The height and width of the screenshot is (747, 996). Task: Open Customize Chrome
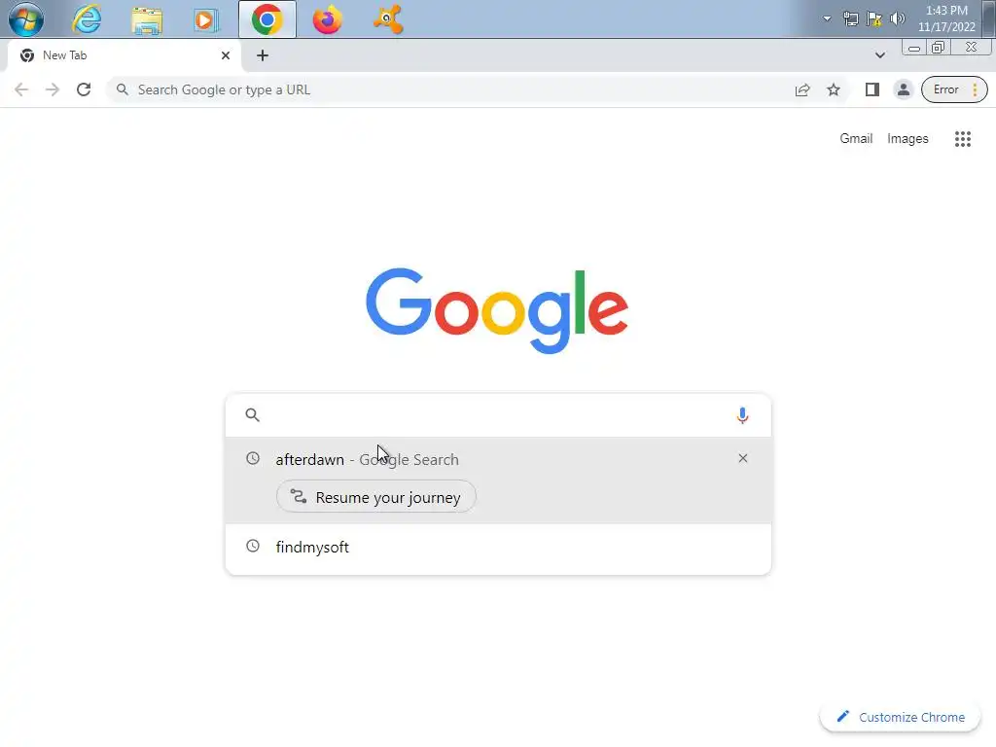(x=901, y=717)
